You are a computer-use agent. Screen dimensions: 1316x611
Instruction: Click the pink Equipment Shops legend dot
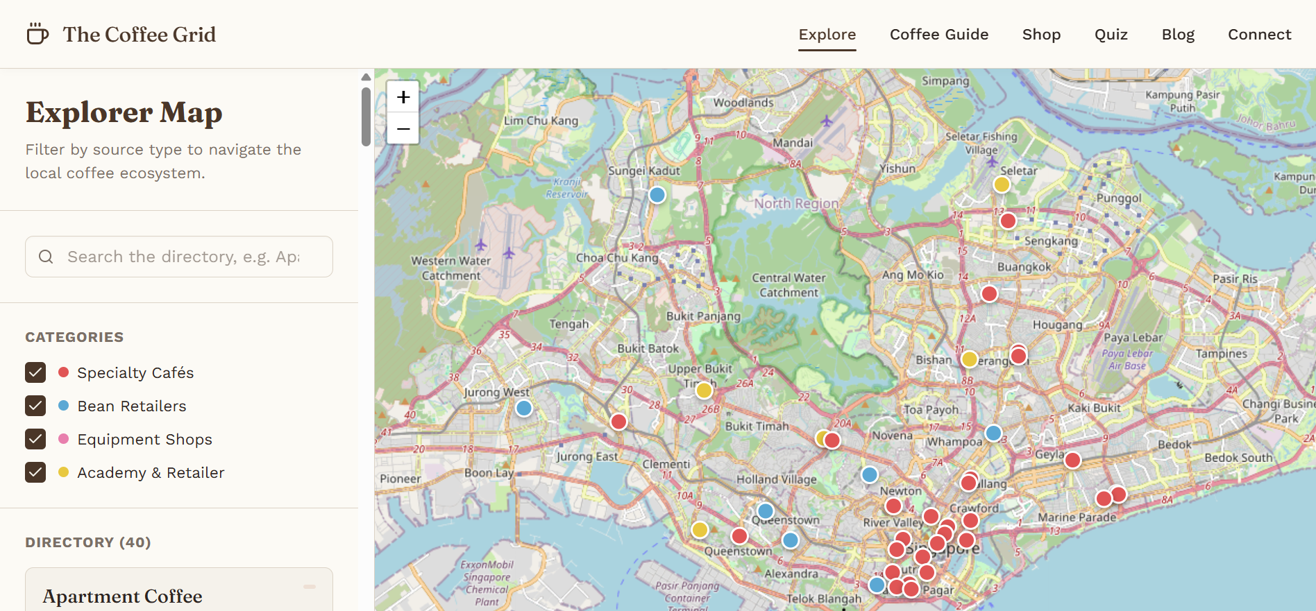[x=64, y=439]
